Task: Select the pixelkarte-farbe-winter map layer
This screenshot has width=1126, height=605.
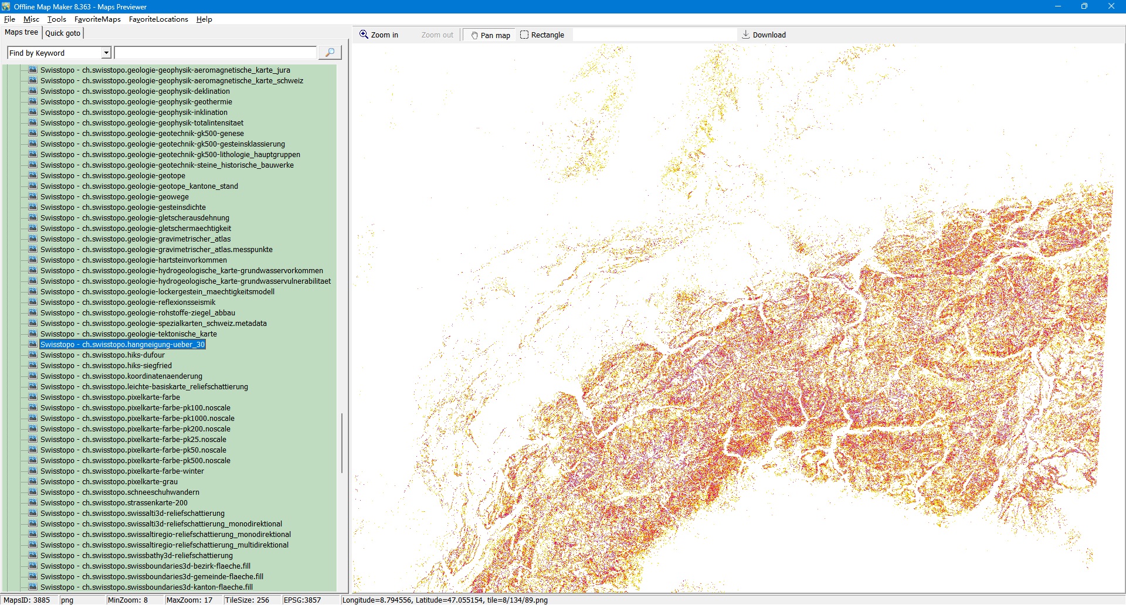Action: (122, 471)
